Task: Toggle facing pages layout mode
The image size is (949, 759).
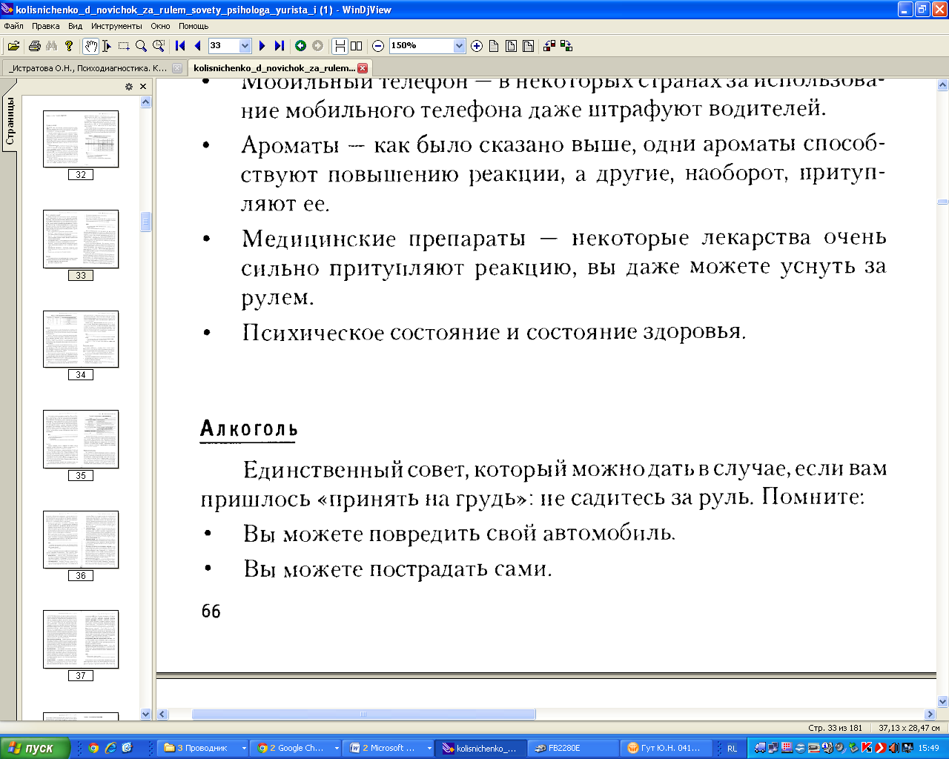Action: tap(357, 46)
